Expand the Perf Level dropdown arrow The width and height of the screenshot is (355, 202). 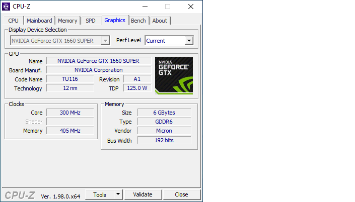click(x=189, y=41)
